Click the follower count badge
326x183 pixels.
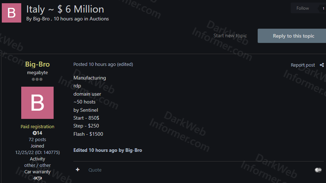click(323, 8)
